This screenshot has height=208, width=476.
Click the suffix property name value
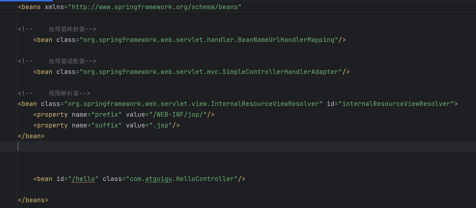pos(106,125)
